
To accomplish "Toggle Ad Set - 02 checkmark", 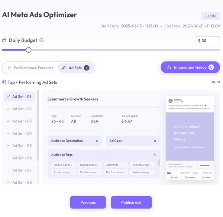I will click(9, 109).
